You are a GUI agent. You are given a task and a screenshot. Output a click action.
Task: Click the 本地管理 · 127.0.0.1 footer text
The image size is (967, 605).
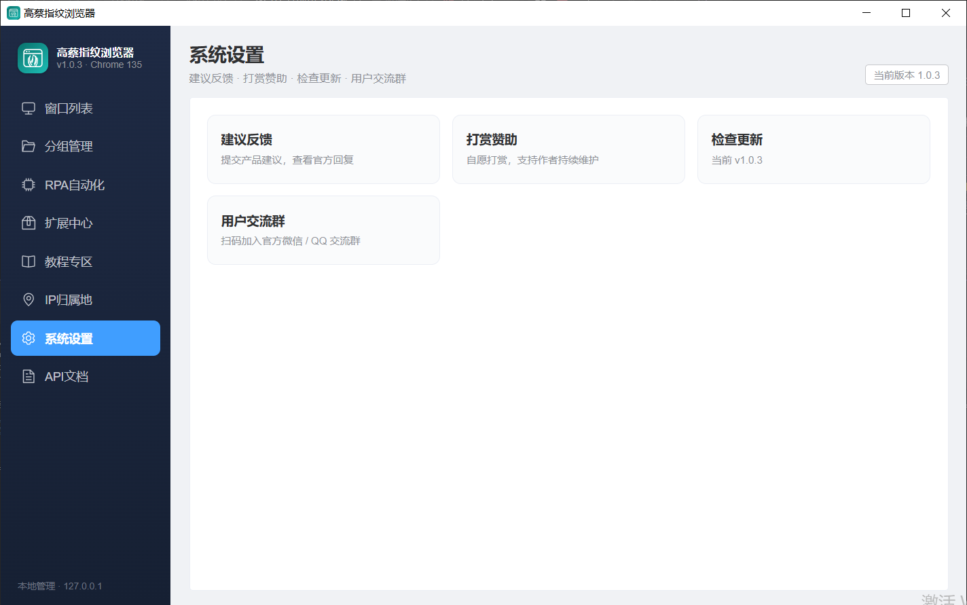click(x=60, y=586)
